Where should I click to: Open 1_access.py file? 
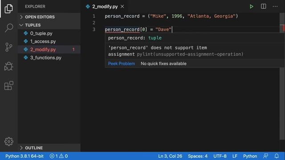coord(49,41)
